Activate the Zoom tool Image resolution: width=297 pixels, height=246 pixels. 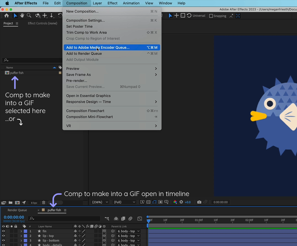[x=29, y=15]
